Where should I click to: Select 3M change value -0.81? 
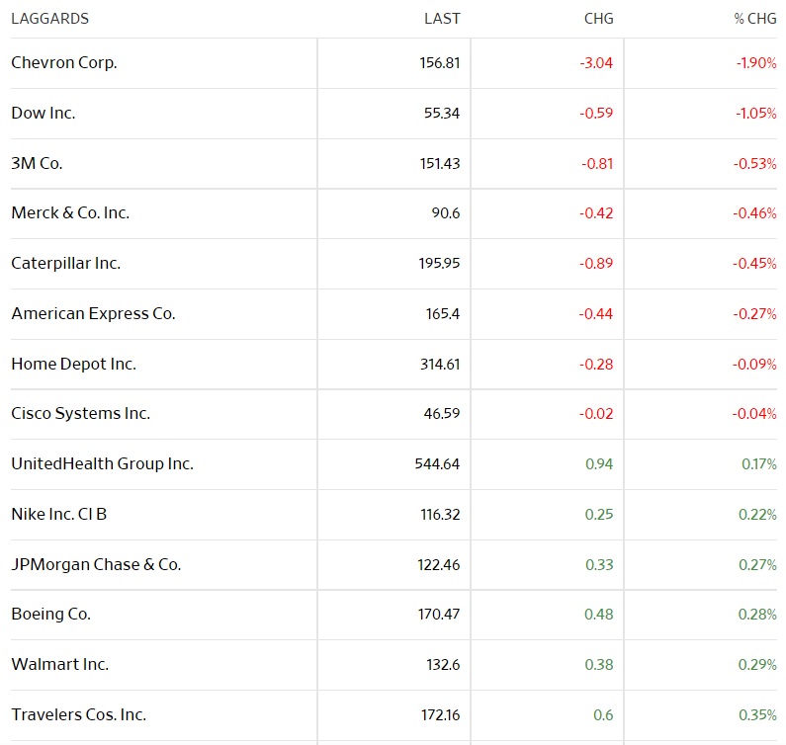pos(597,164)
